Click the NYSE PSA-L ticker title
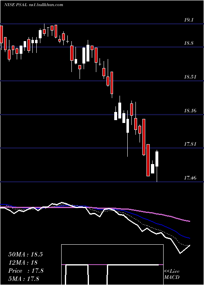The image size is (204, 285). click(16, 5)
